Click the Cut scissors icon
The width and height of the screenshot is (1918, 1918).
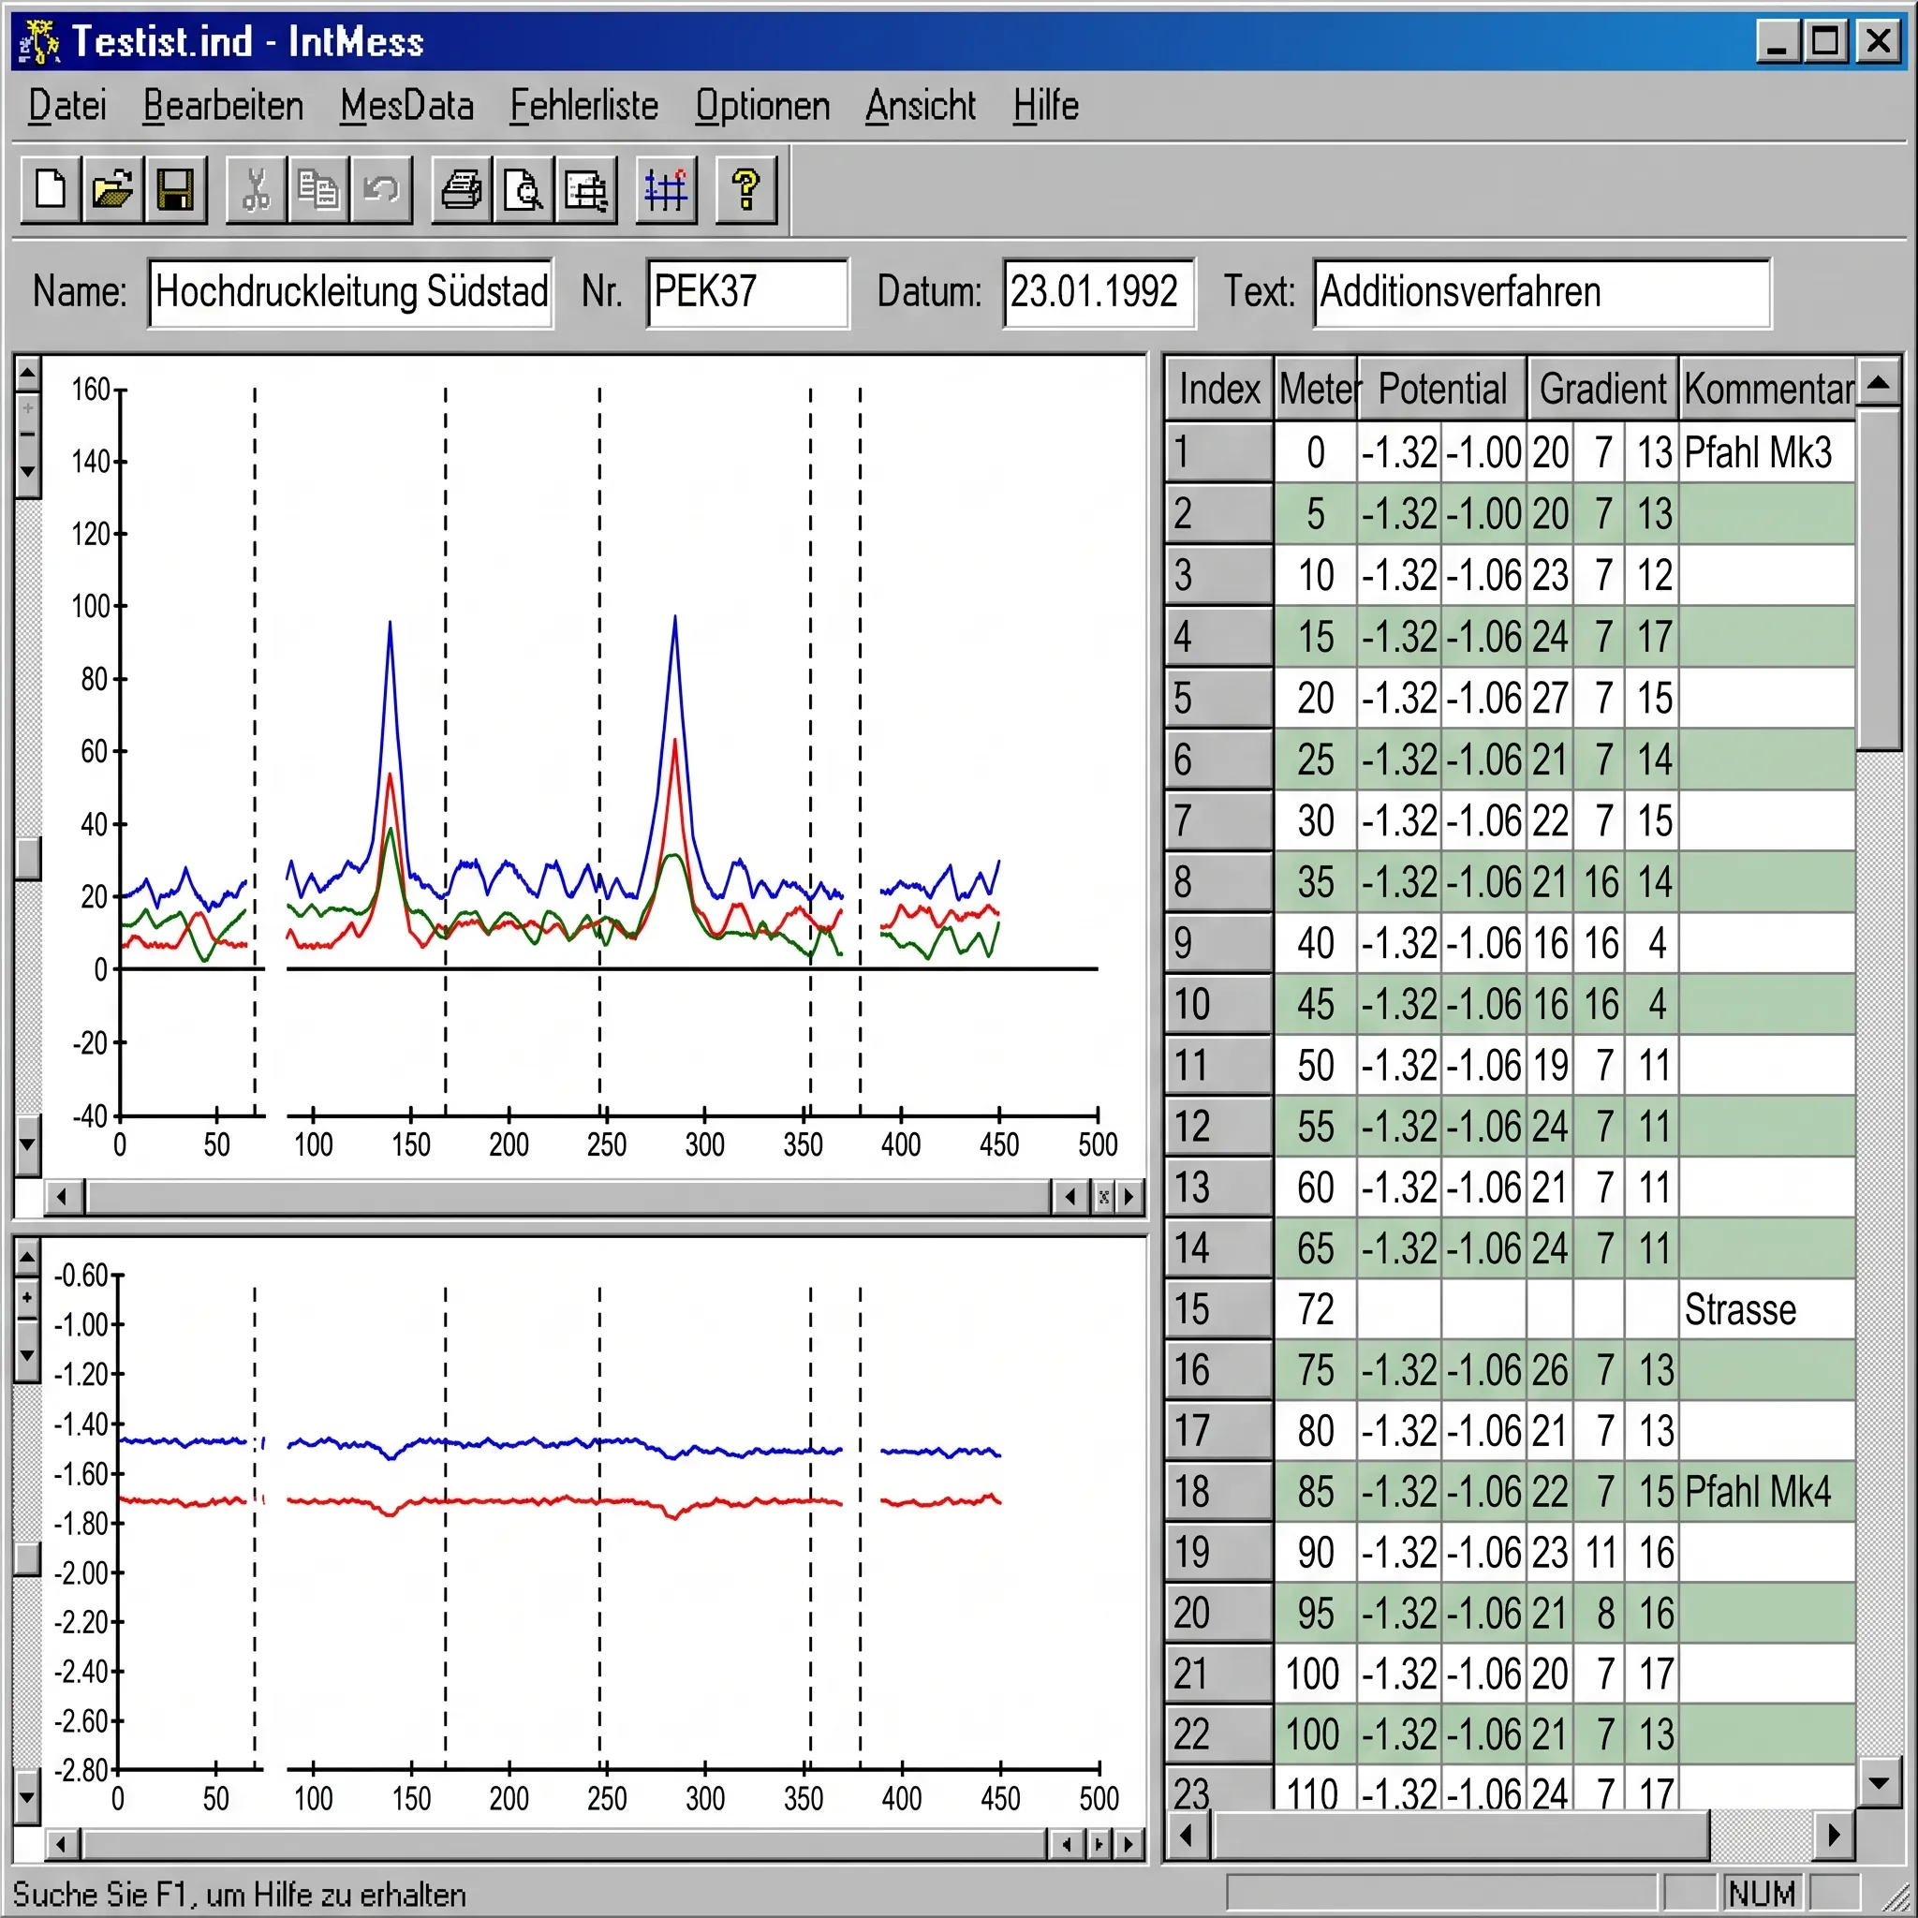point(256,189)
